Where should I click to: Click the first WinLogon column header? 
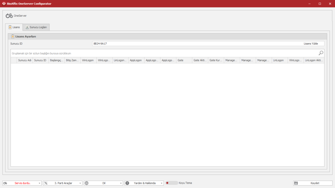click(x=88, y=60)
